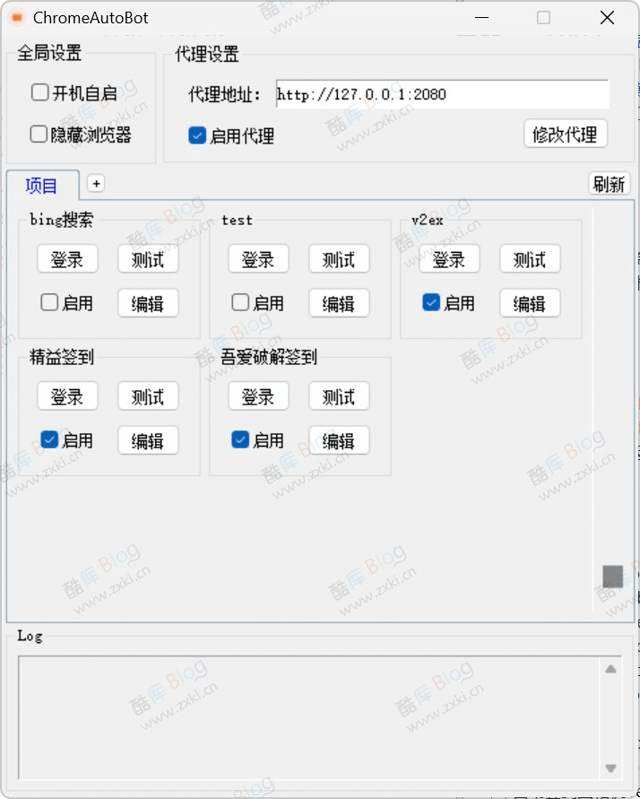This screenshot has height=799, width=640.
Task: Click the 刷新 button
Action: [609, 184]
